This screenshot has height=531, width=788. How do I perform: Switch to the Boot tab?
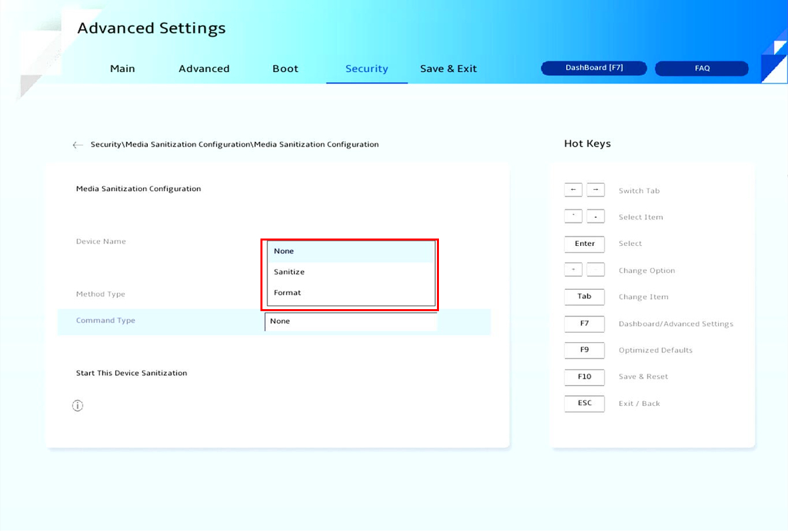point(285,69)
